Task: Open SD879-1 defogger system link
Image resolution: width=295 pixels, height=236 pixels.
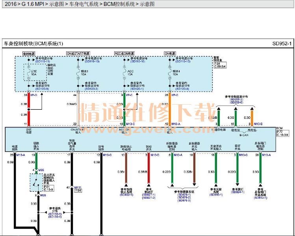Action: [x=184, y=195]
